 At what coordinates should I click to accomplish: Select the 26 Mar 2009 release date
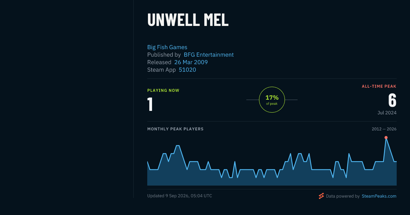tap(191, 62)
